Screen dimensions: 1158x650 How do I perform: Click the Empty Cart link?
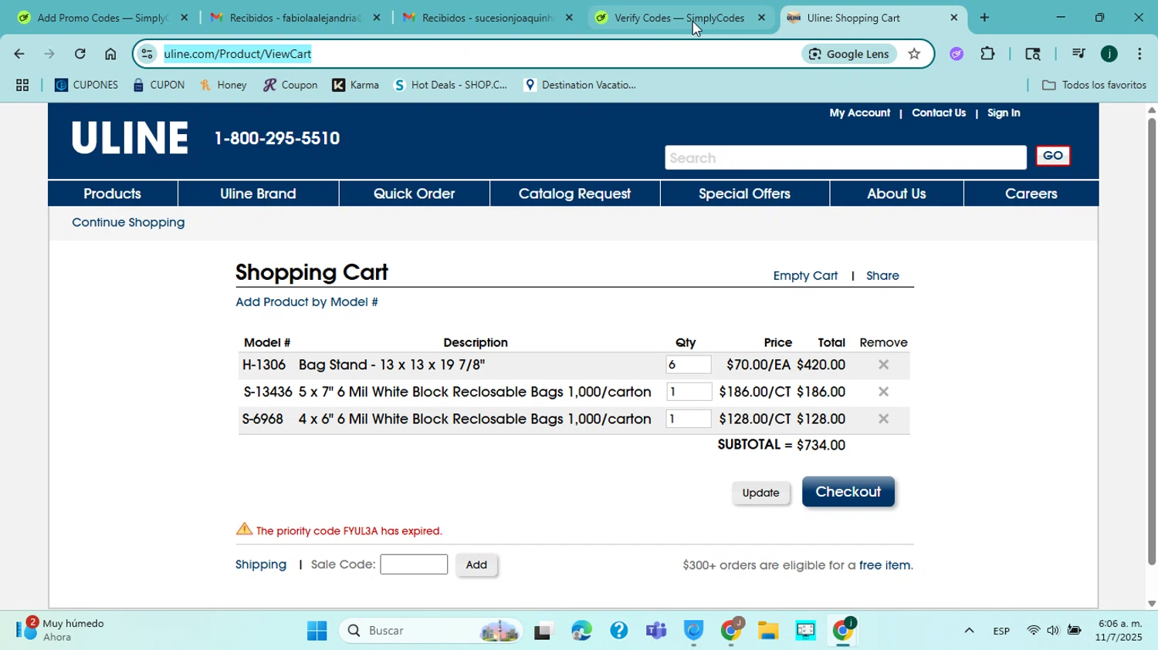click(805, 276)
